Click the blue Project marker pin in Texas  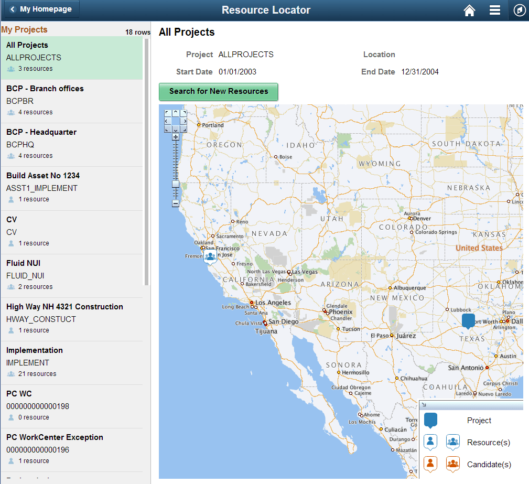pos(468,321)
